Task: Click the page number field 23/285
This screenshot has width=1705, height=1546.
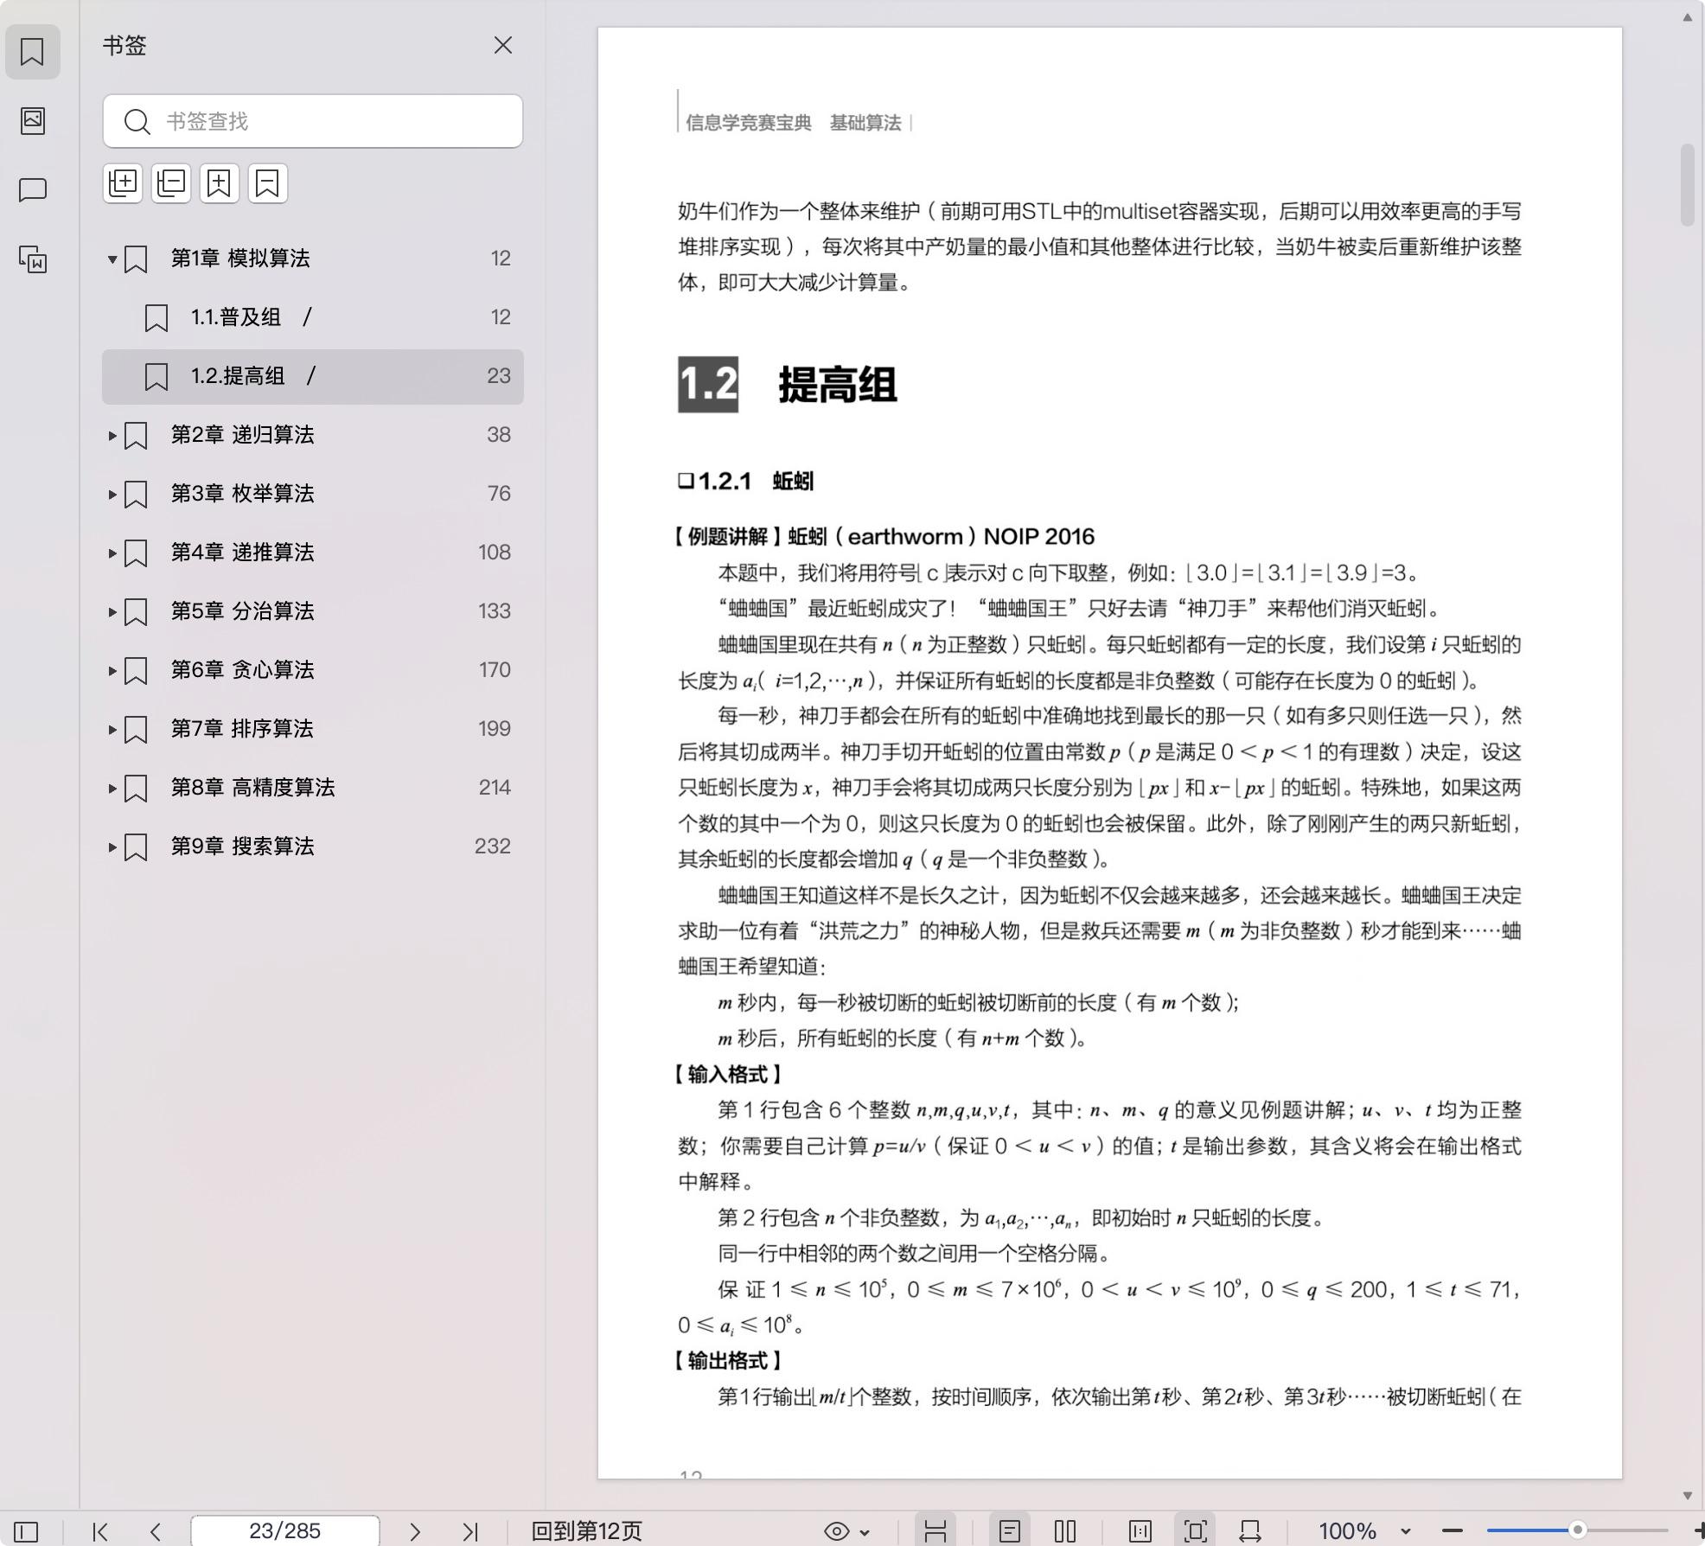Action: [x=284, y=1530]
